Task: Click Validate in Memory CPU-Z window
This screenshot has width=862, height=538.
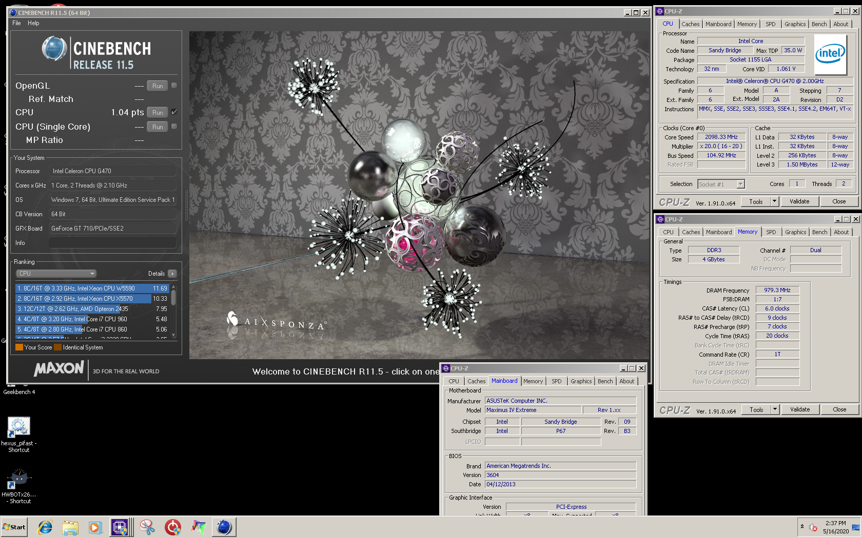Action: [800, 409]
